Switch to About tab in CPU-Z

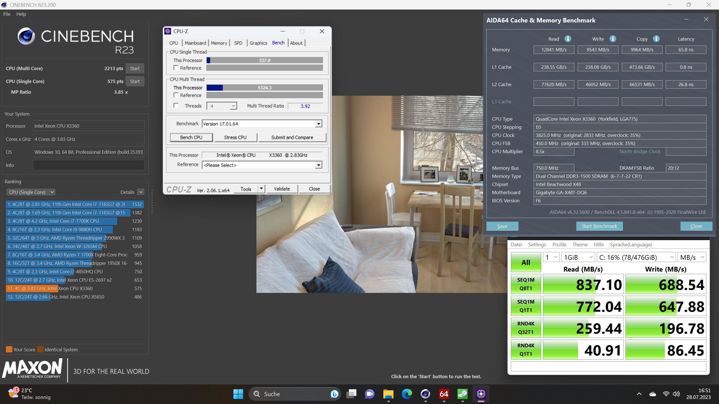click(x=296, y=43)
